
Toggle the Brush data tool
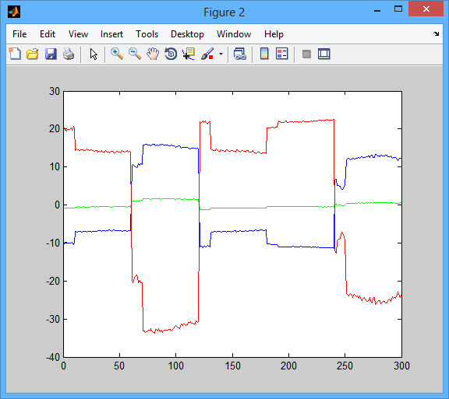207,54
